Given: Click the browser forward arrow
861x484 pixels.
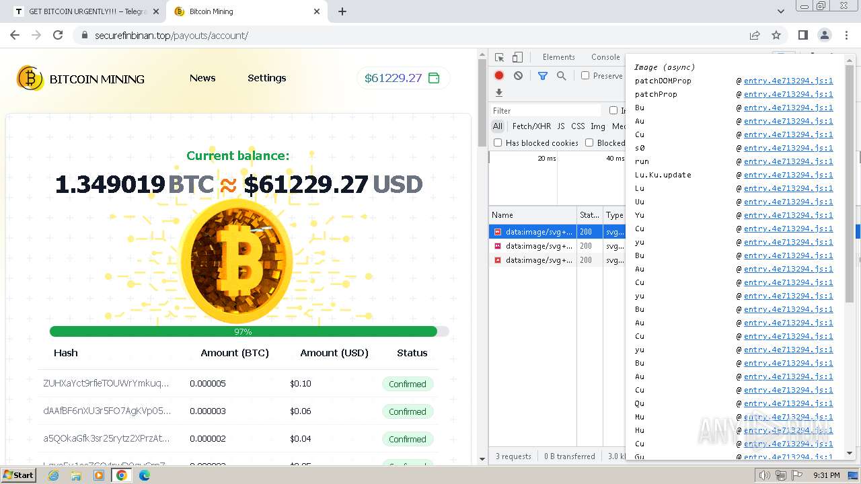Looking at the screenshot, I should click(x=36, y=35).
